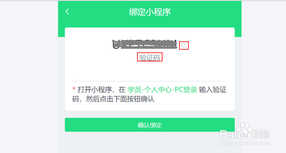Select PC登录 in the green instructions
This screenshot has width=286, height=153.
(186, 90)
